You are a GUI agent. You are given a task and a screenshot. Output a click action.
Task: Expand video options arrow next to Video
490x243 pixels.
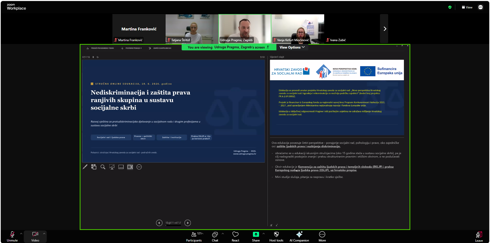click(x=44, y=234)
